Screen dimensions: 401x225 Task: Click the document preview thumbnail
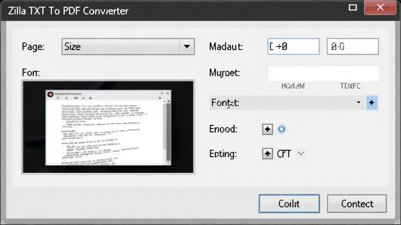click(108, 127)
